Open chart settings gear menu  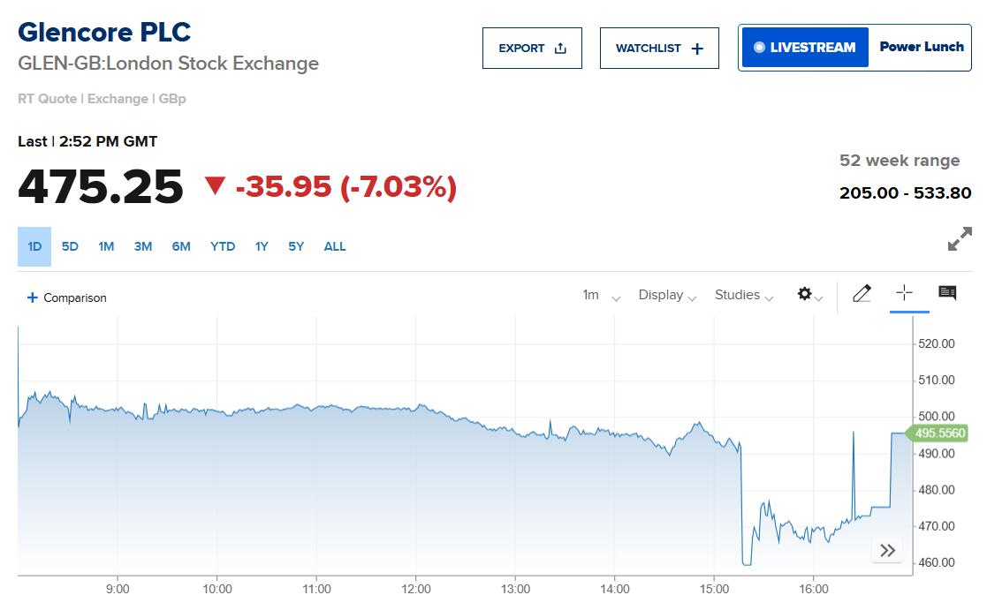pyautogui.click(x=809, y=295)
